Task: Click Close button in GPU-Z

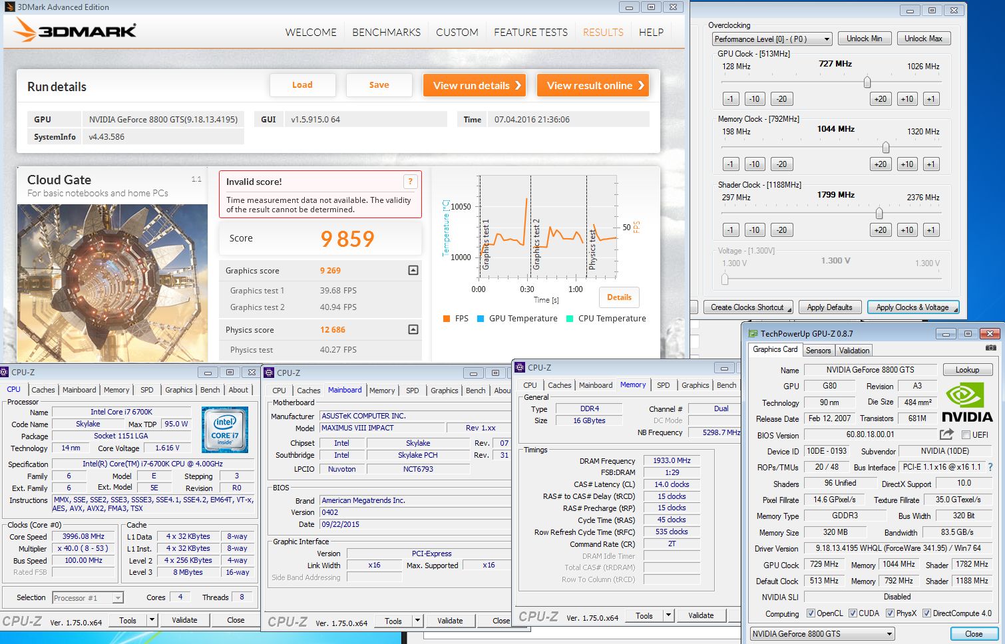Action: click(974, 634)
